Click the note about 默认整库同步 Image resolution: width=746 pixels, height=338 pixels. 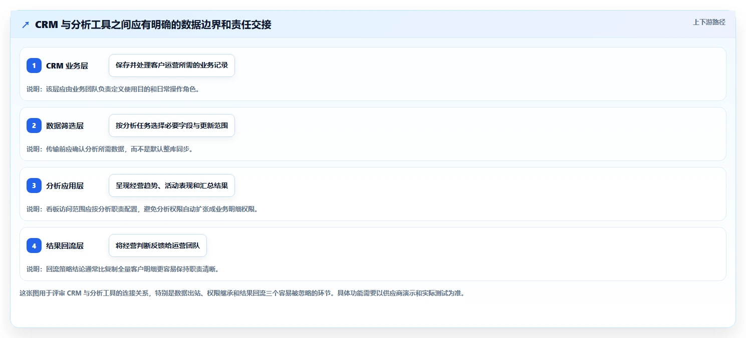coord(110,149)
